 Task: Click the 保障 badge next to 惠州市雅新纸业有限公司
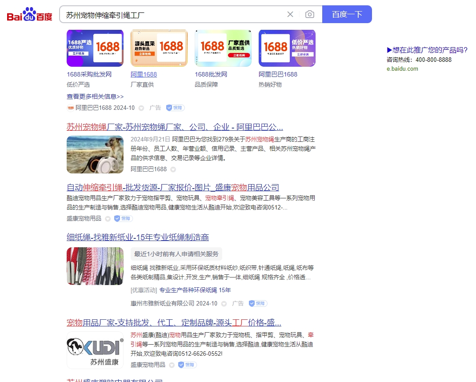(258, 303)
